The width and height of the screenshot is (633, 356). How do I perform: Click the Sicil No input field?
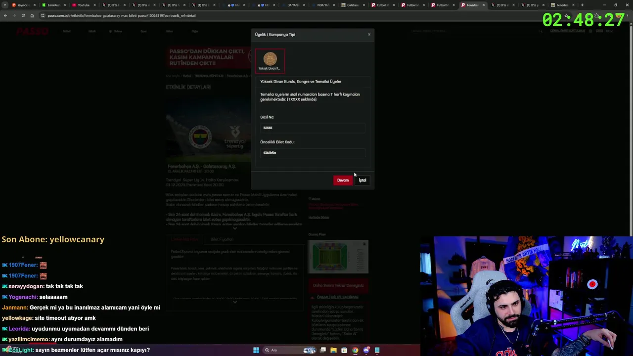[x=313, y=128]
